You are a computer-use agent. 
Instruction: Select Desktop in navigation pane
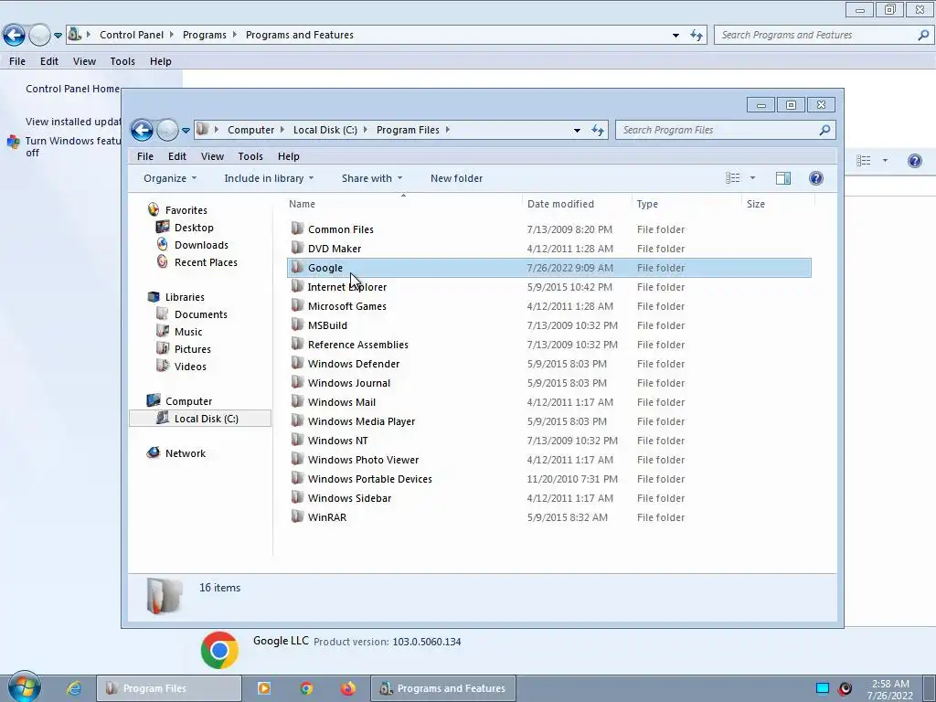pos(194,228)
